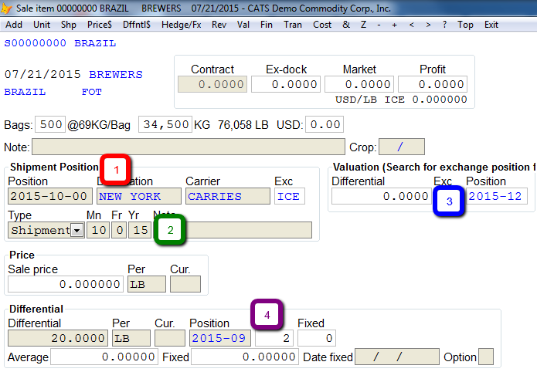Screen dimensions: 537x372
Task: Click the Fixed price field beside Average
Action: 245,357
